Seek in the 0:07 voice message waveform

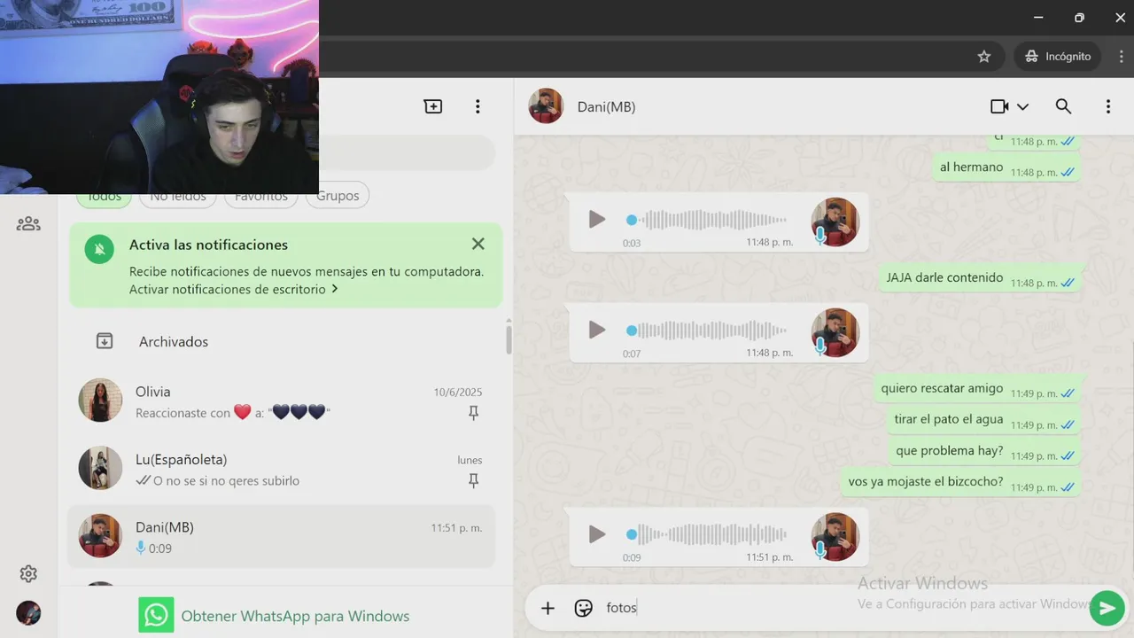click(707, 331)
